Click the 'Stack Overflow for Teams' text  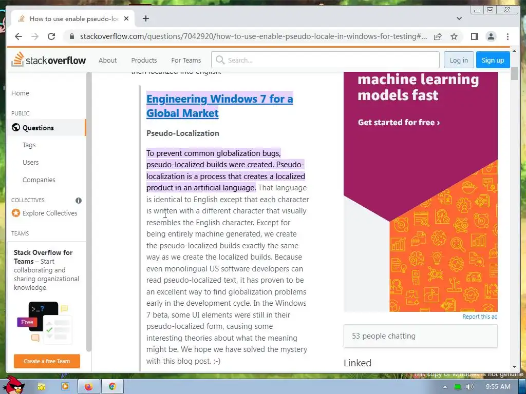click(43, 257)
